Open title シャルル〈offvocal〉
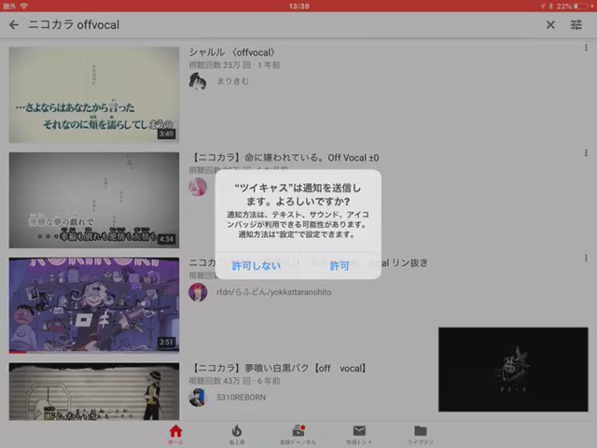The height and width of the screenshot is (448, 597). [232, 52]
